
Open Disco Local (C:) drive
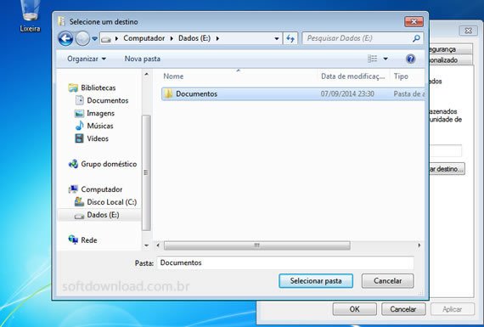[x=112, y=202]
